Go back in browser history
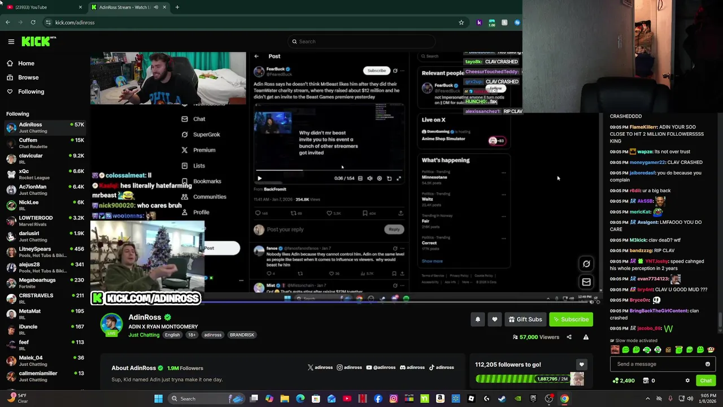Image resolution: width=723 pixels, height=407 pixels. pos(7,23)
